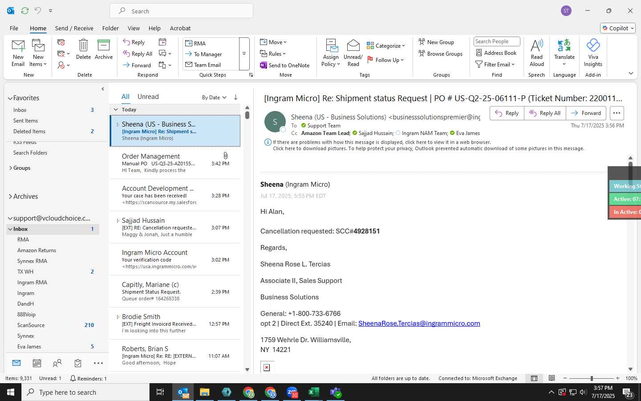Collapse the folder pane arrow
Viewport: 641px width, 401px height.
click(103, 89)
